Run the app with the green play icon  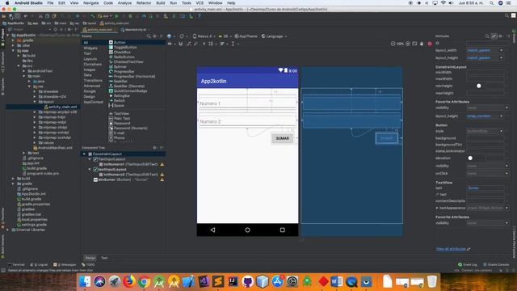116,16
